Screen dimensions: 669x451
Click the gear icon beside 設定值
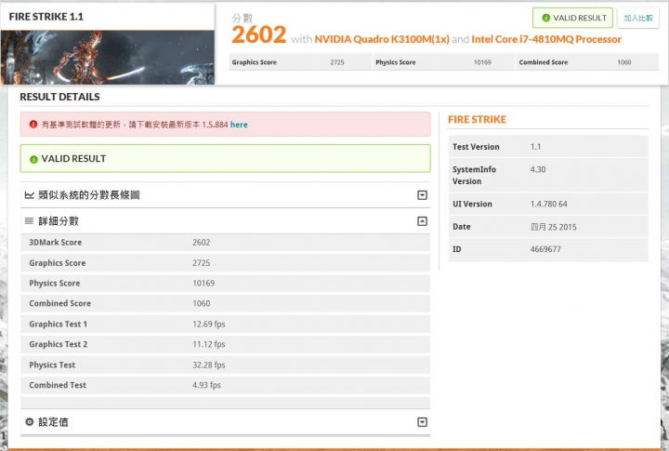[29, 422]
